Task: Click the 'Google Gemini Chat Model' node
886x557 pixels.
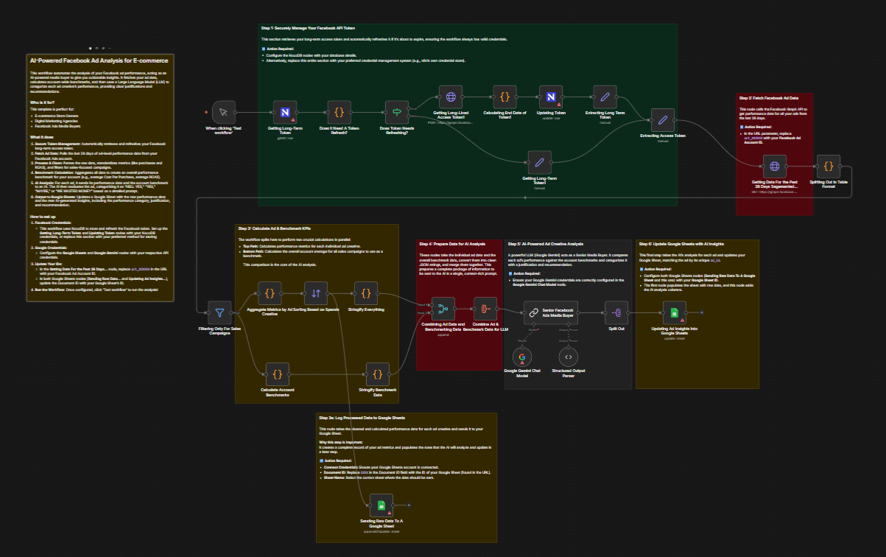Action: tap(521, 357)
